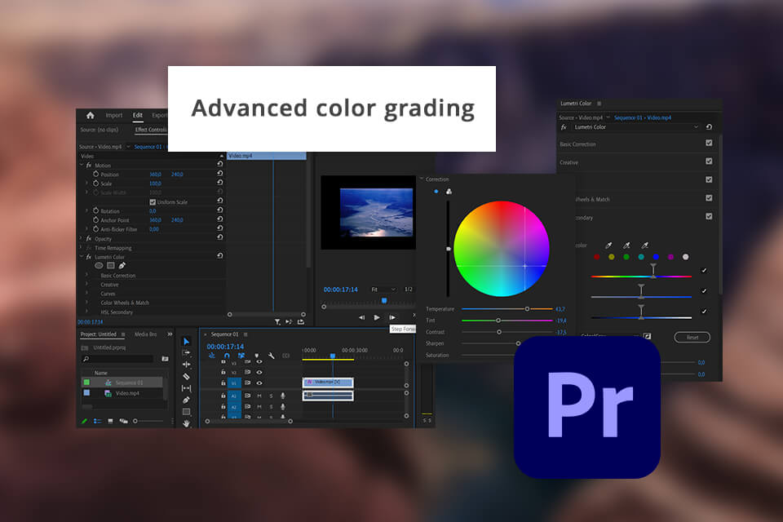Expand Curves section in Effect Controls
Image resolution: width=783 pixels, height=522 pixels.
click(x=87, y=294)
